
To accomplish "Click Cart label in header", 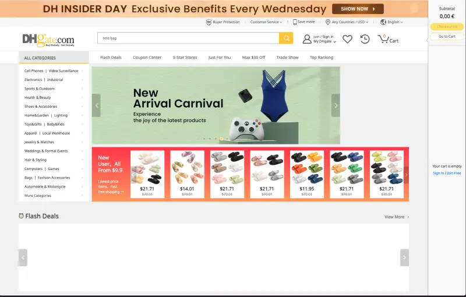I will 394,41.
